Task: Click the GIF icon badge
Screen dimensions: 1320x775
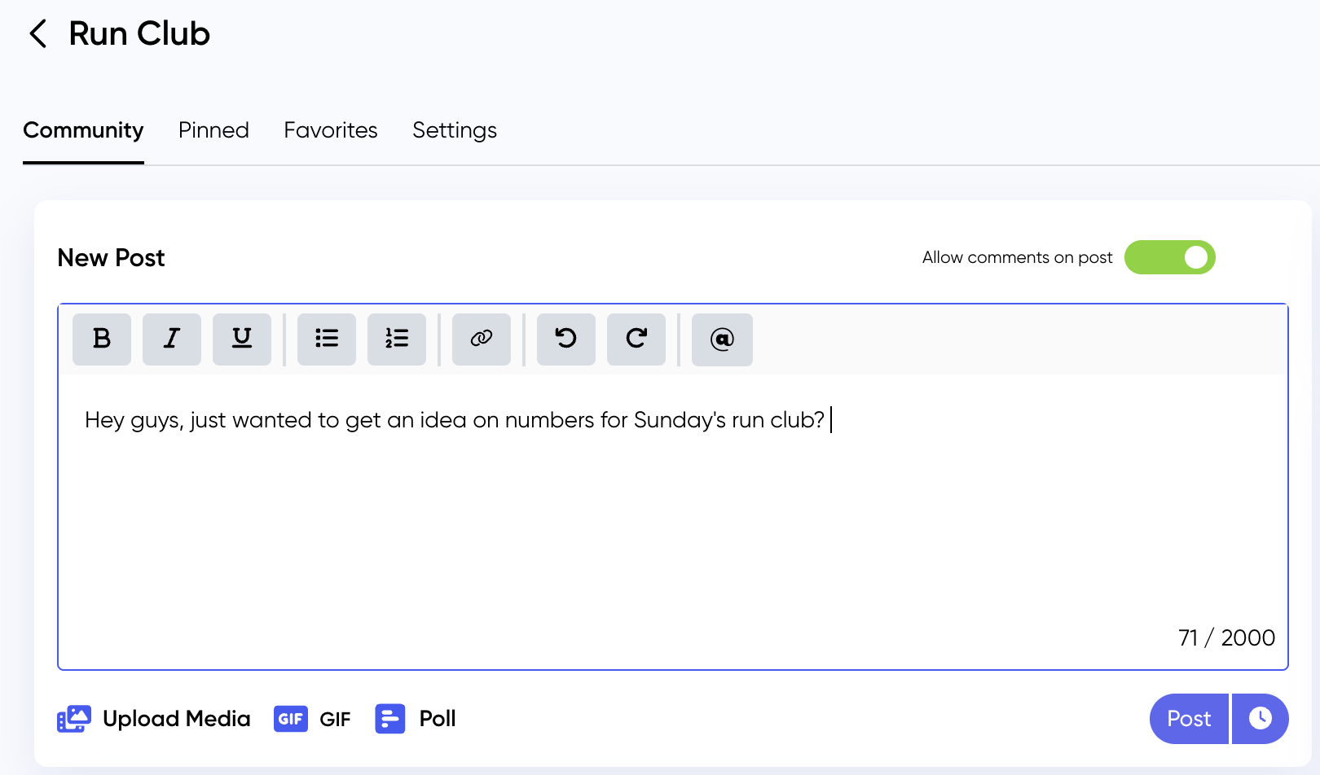Action: point(291,719)
